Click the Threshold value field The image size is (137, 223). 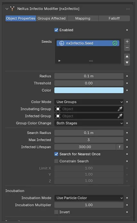point(89,83)
